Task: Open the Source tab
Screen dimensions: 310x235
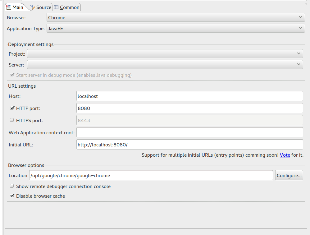Action: (40, 7)
